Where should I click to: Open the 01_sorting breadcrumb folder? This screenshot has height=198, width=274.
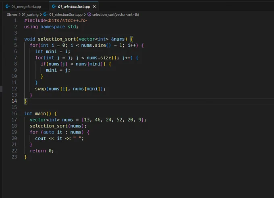[30, 14]
